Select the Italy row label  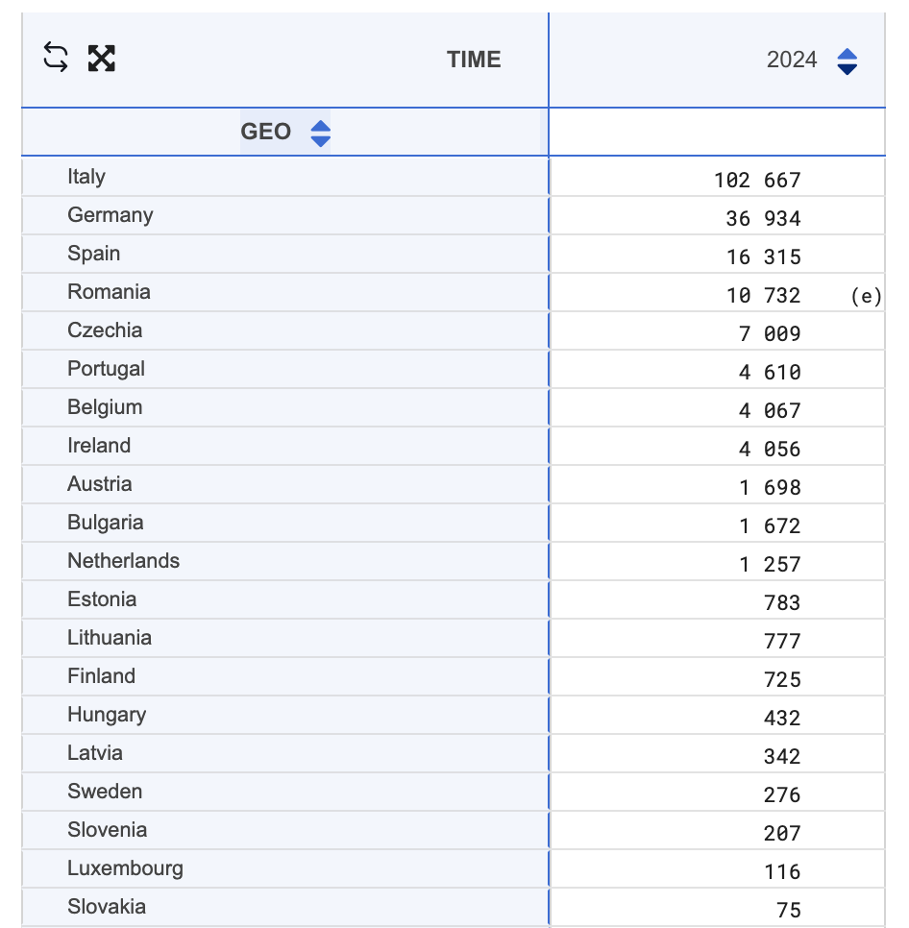tap(86, 177)
